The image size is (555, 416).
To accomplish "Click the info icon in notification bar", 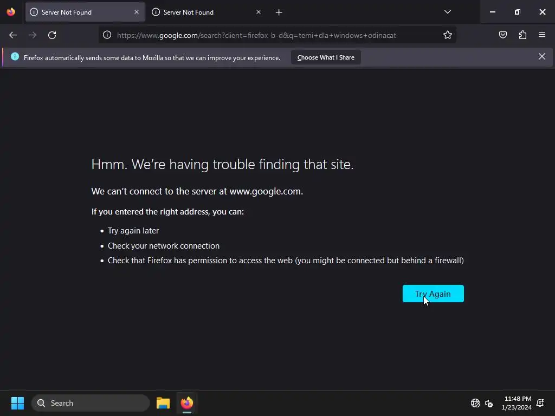I will [15, 56].
